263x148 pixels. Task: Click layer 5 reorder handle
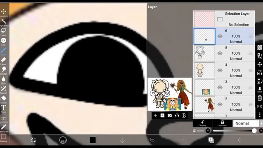pyautogui.click(x=250, y=53)
